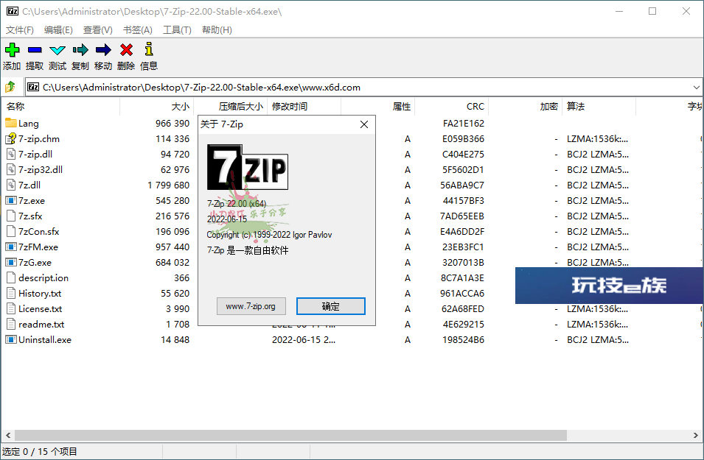Sort by the 名称 (Name) column header
The width and height of the screenshot is (704, 460).
click(60, 106)
